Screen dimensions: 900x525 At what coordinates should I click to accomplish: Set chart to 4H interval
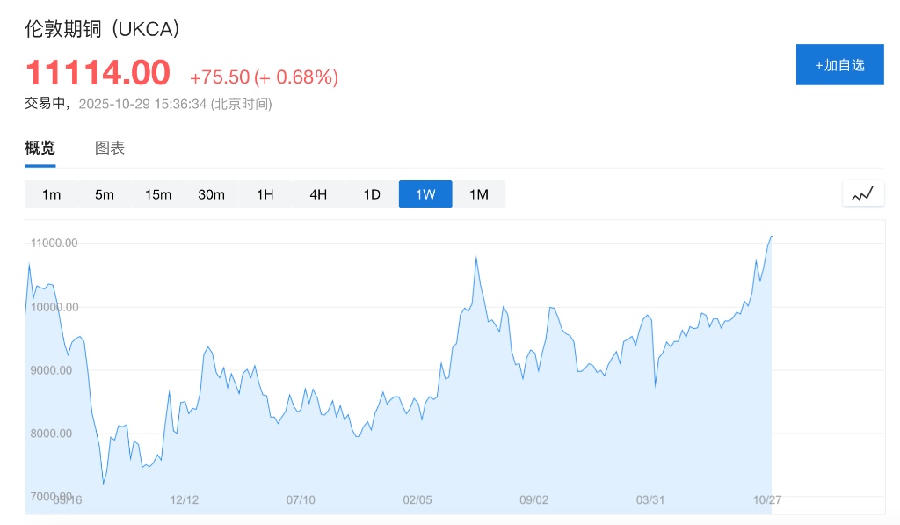318,194
